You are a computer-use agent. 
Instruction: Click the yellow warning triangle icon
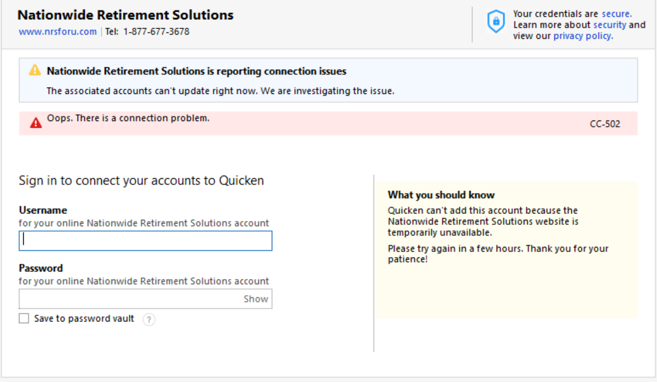pos(35,71)
